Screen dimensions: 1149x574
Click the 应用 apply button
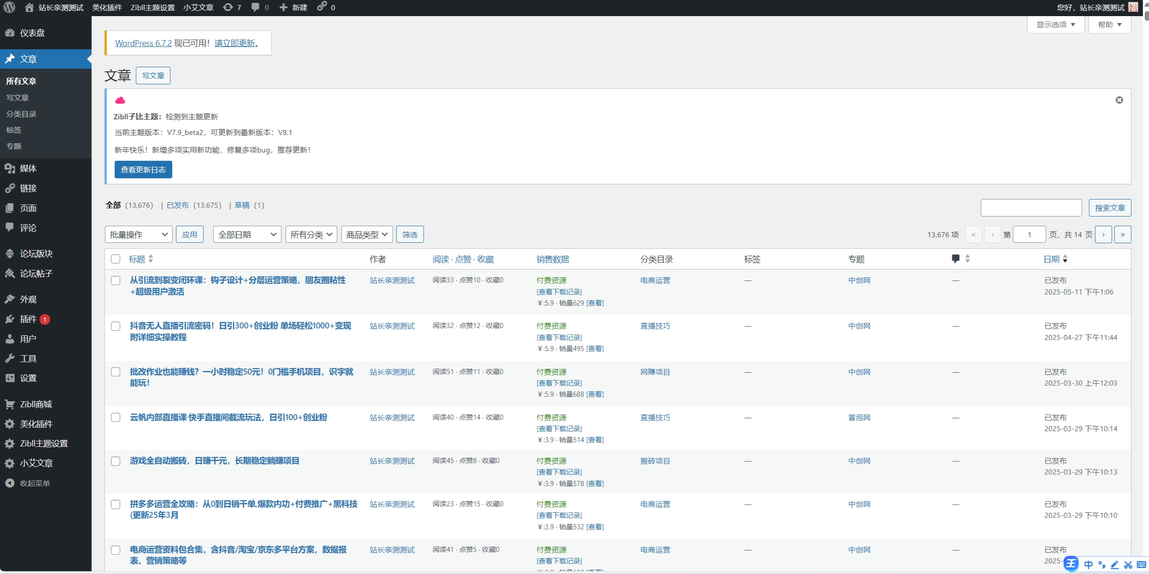click(189, 234)
